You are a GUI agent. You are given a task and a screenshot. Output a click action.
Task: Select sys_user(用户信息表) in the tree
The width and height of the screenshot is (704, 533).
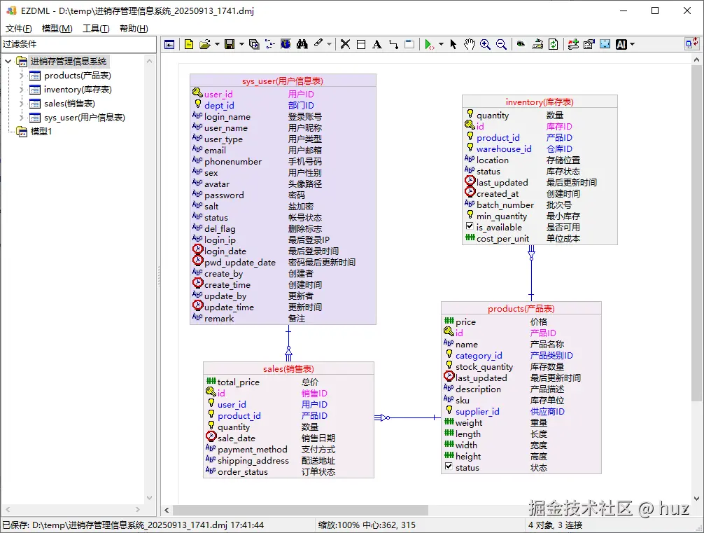(x=85, y=117)
